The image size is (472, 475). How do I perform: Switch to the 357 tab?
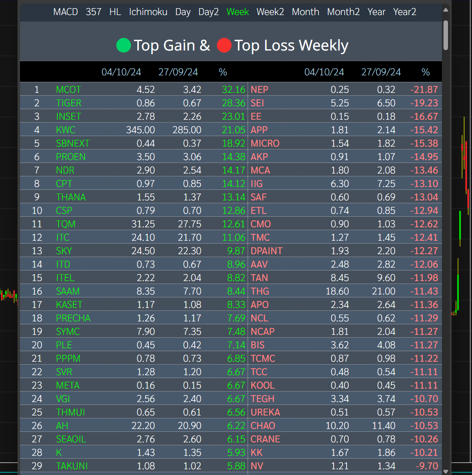click(93, 12)
